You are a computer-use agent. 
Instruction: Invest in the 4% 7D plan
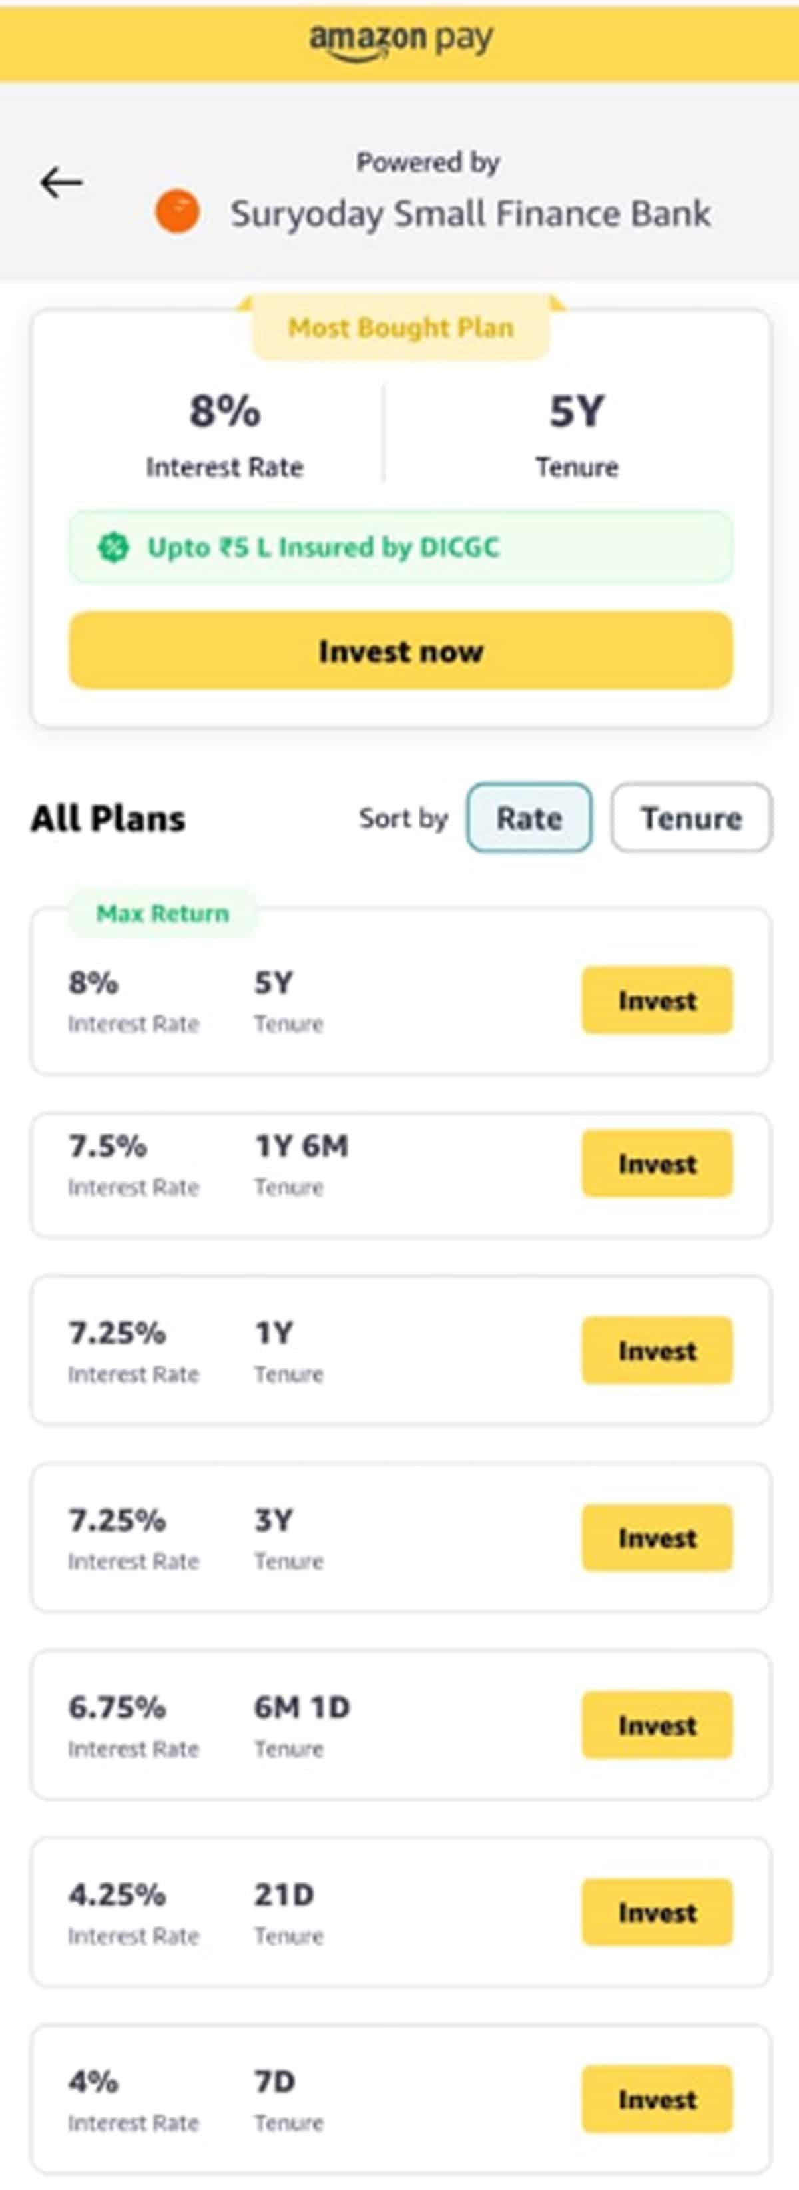click(x=657, y=2099)
